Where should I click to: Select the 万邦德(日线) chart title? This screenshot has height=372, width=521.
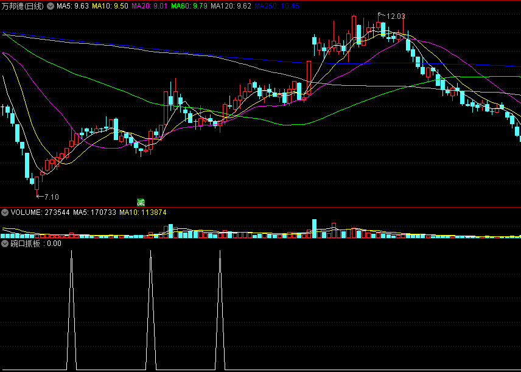point(23,6)
